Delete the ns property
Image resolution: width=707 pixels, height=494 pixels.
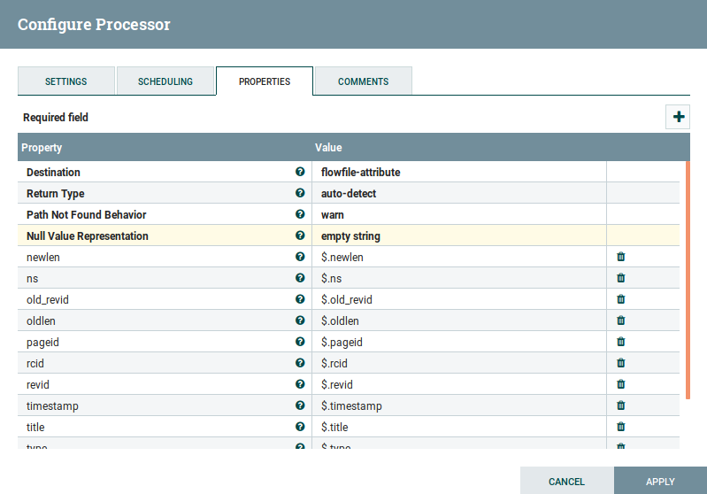[x=621, y=278]
